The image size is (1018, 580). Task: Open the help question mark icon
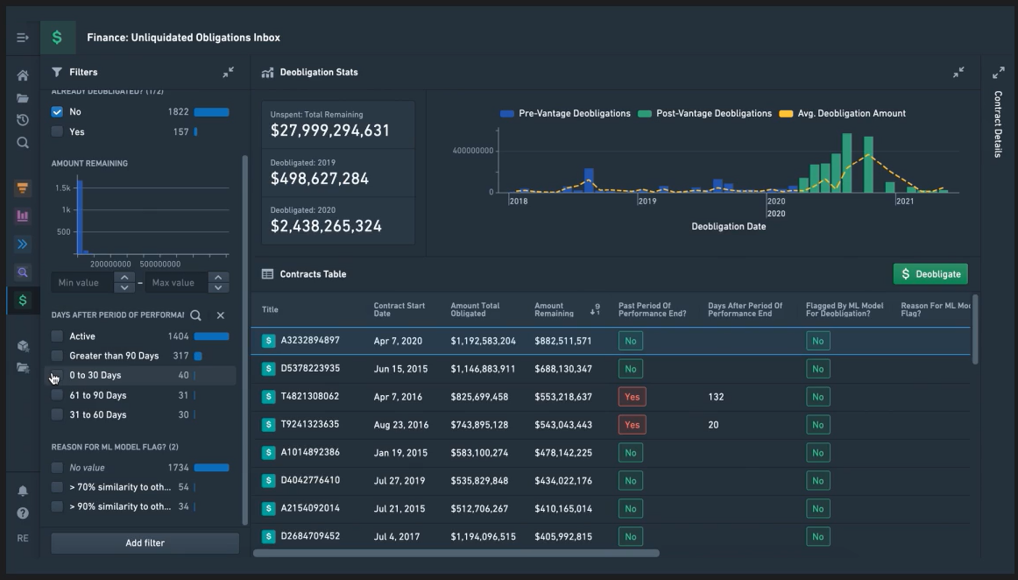(x=23, y=513)
